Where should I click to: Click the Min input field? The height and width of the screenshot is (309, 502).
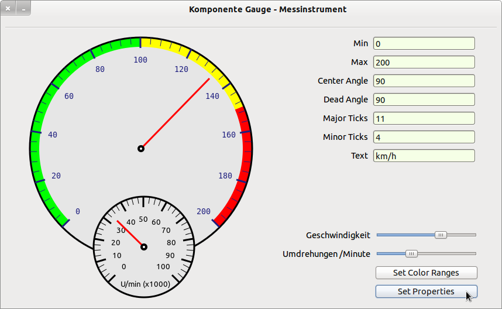(x=424, y=43)
